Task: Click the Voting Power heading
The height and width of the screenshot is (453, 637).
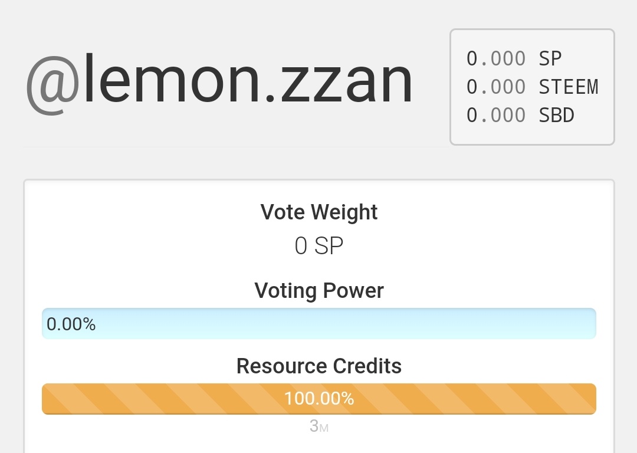Action: (x=319, y=291)
